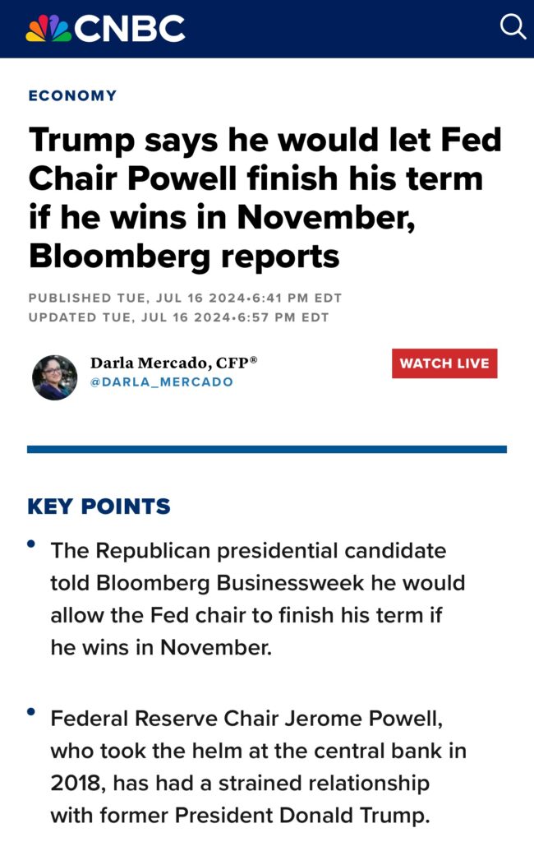Click "Bloomberg reports" in the headline

pyautogui.click(x=183, y=256)
